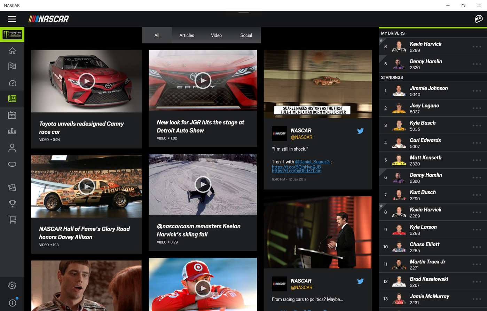Toggle favorite star on Kevin Harvick standings row
This screenshot has height=311, width=487.
[x=382, y=206]
